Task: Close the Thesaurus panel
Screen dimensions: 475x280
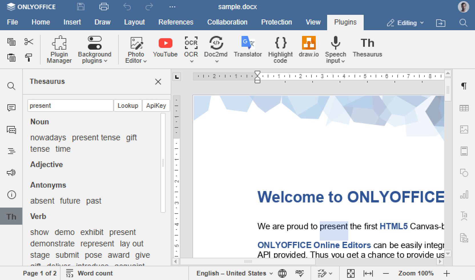Action: pyautogui.click(x=158, y=82)
